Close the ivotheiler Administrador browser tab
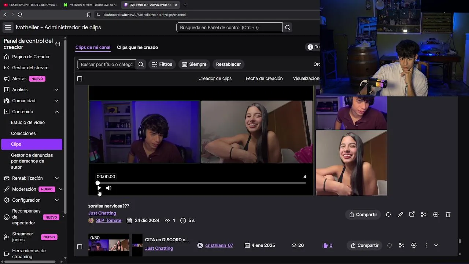Screen dimensions: 469x264 point(176,5)
